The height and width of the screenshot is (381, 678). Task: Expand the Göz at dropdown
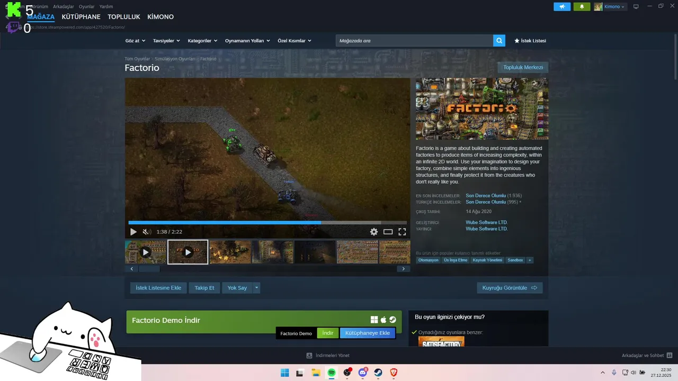pos(135,41)
